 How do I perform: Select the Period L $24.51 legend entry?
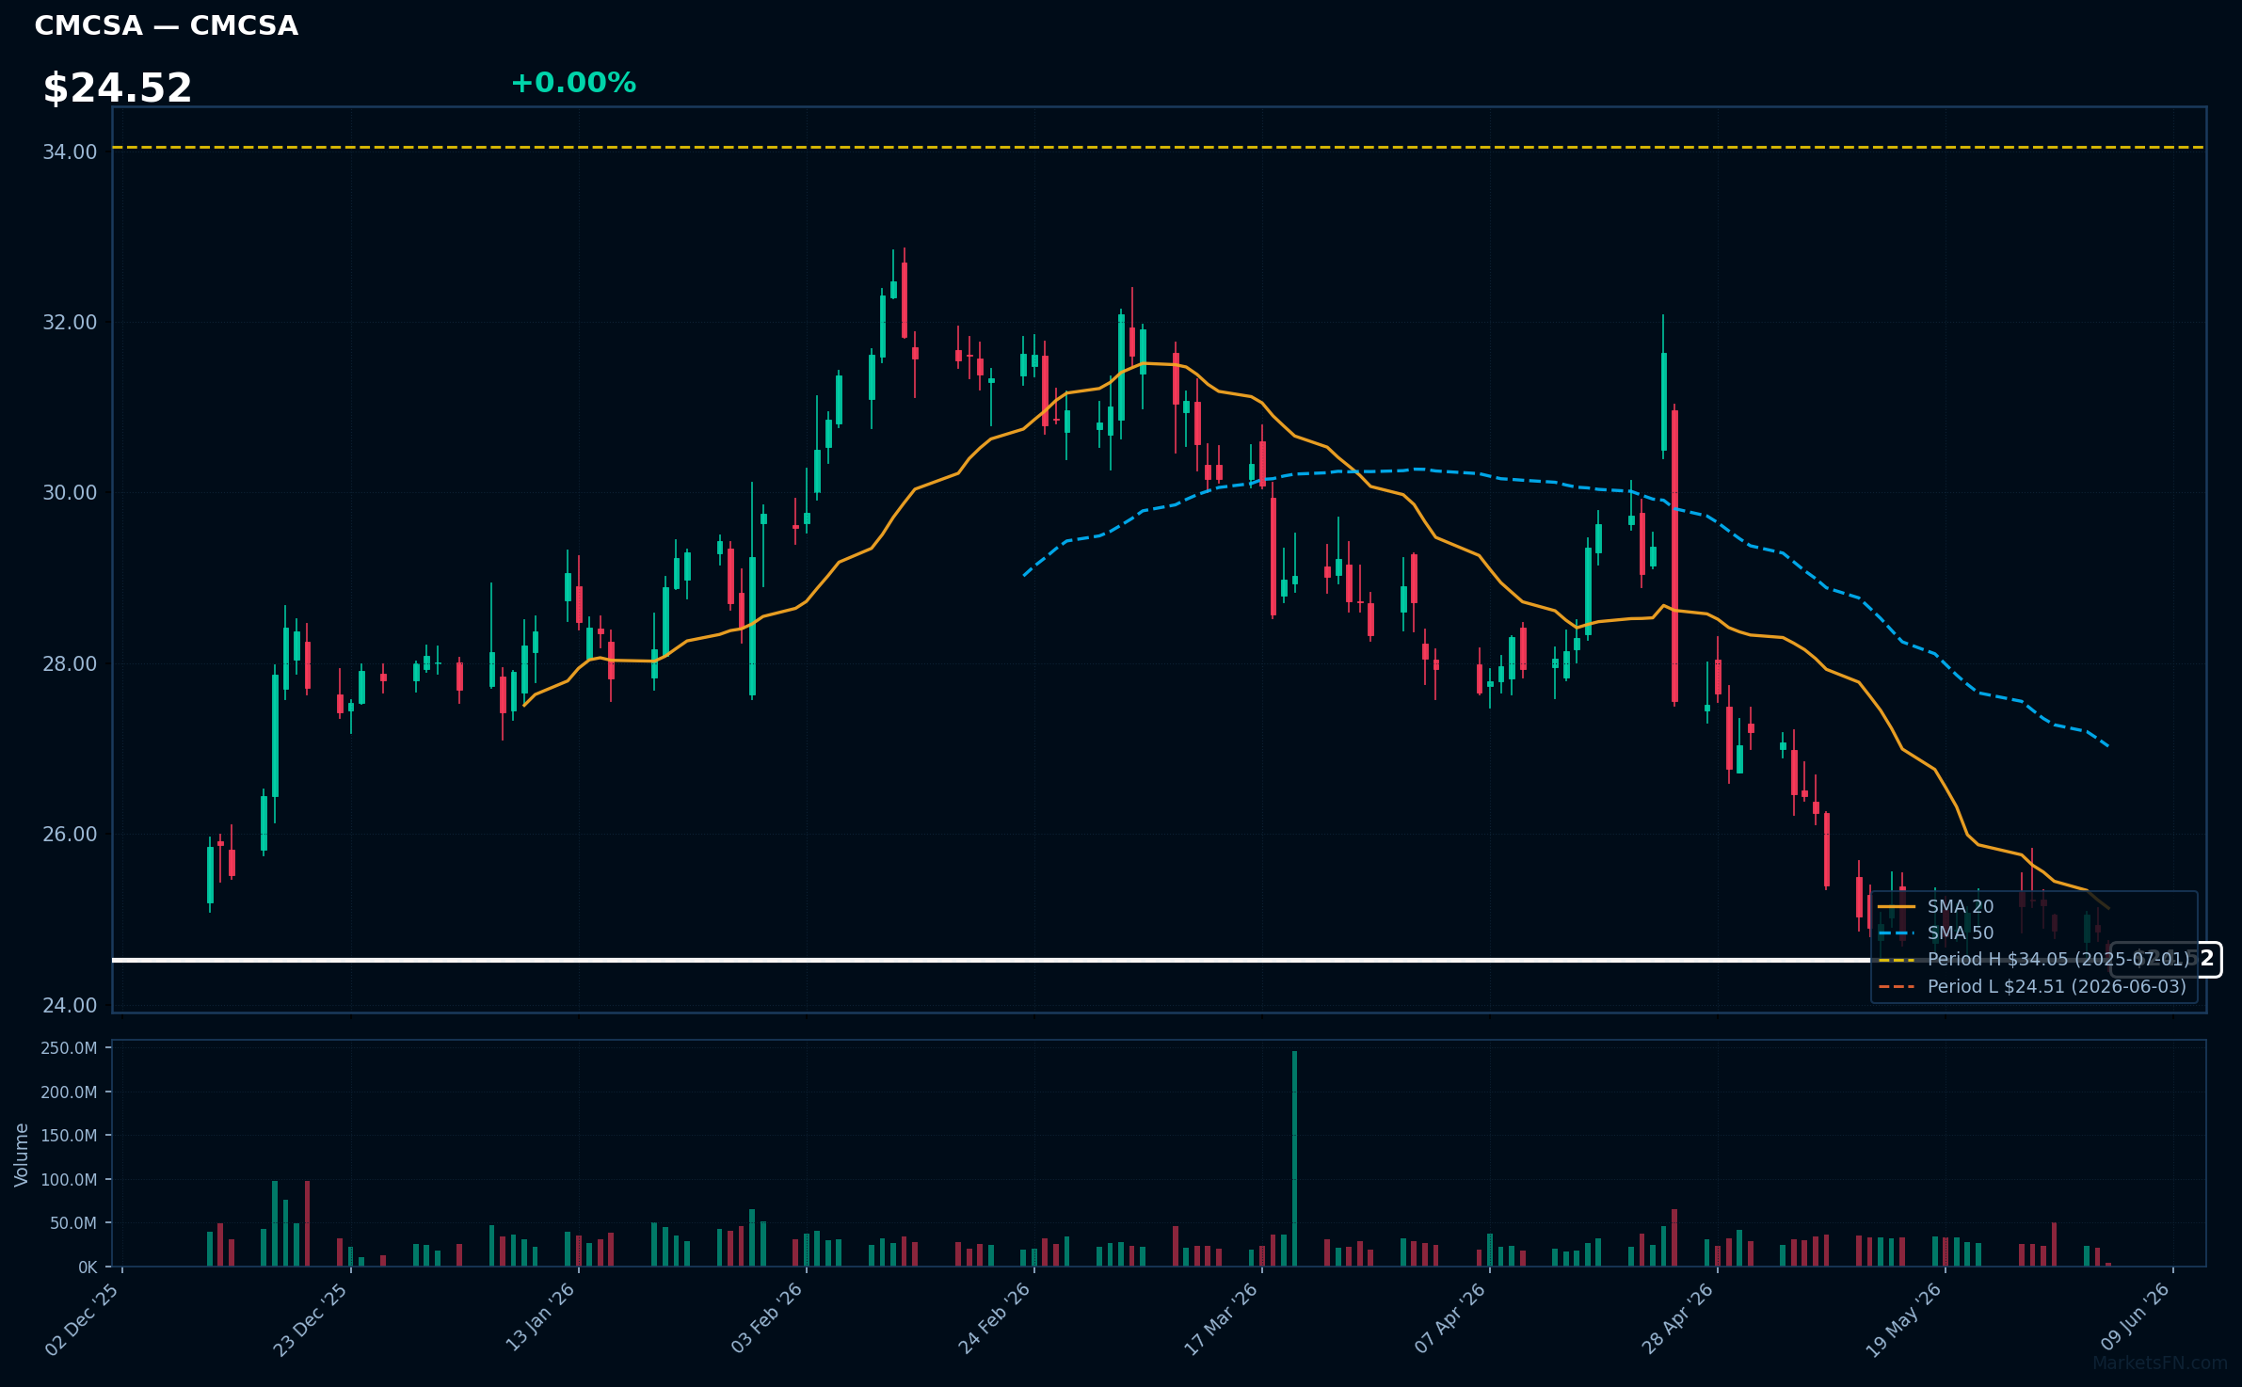(2031, 986)
